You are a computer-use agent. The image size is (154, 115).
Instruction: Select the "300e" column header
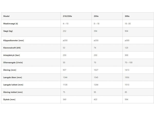coord(127,16)
